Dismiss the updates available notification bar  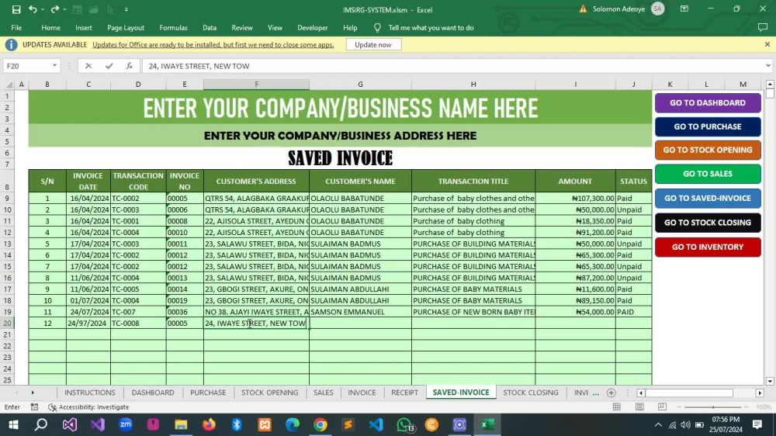click(x=767, y=44)
